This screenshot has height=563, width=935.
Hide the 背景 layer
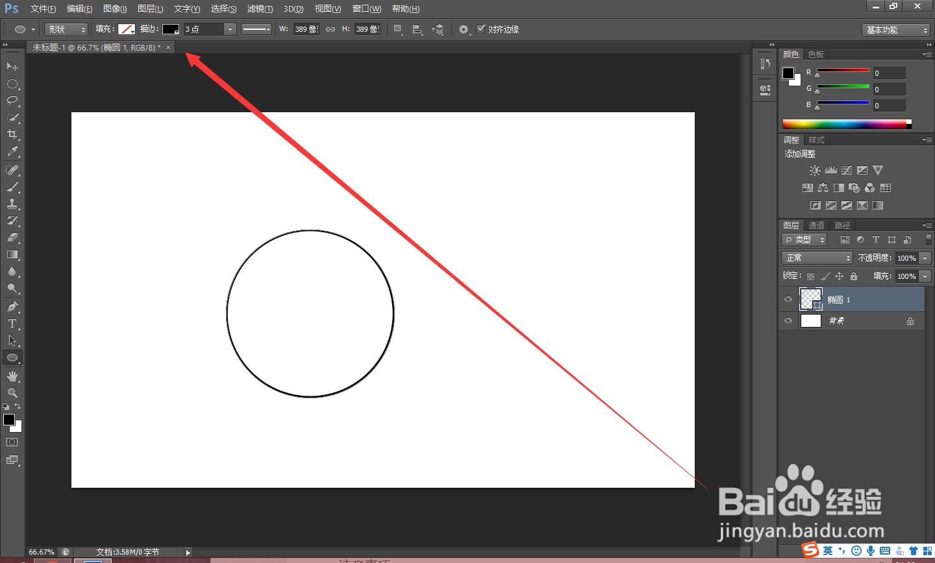coord(788,321)
